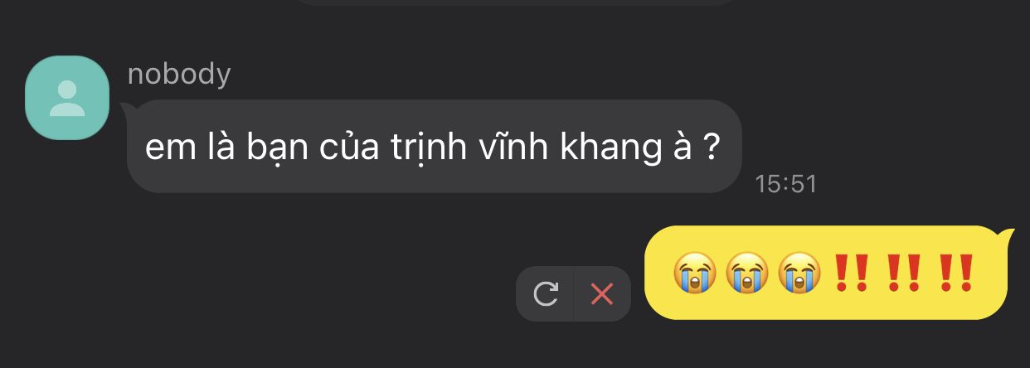
Task: Click the middle crying face emoji
Action: pos(747,274)
